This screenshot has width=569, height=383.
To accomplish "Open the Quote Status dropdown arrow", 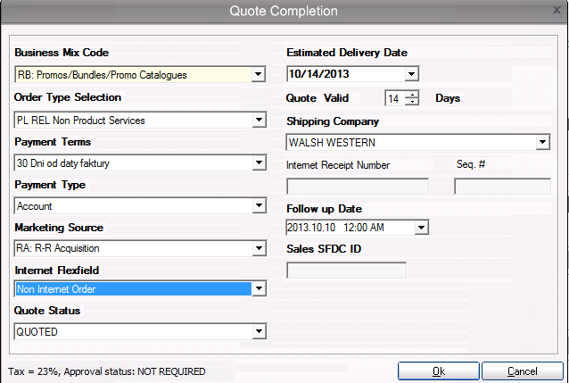I will click(x=259, y=331).
